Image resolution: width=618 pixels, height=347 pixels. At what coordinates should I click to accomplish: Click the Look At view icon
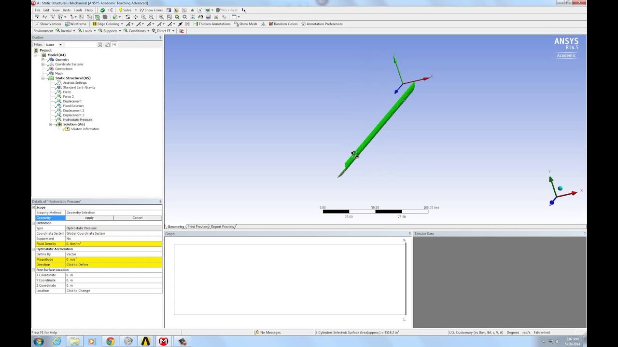tap(200, 17)
